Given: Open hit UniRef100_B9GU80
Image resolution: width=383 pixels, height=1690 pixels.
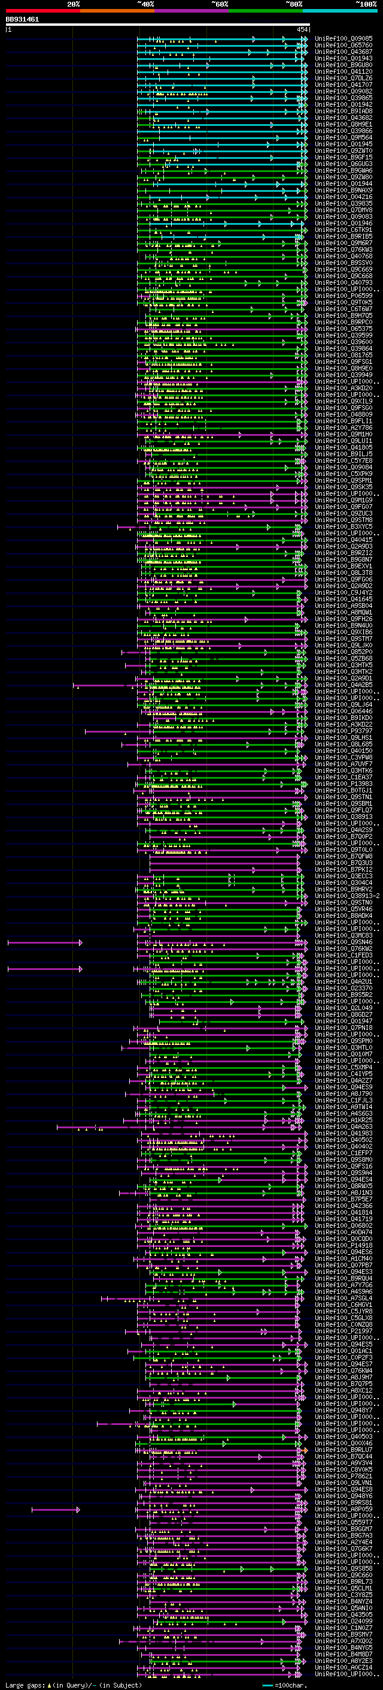Looking at the screenshot, I should tap(344, 65).
